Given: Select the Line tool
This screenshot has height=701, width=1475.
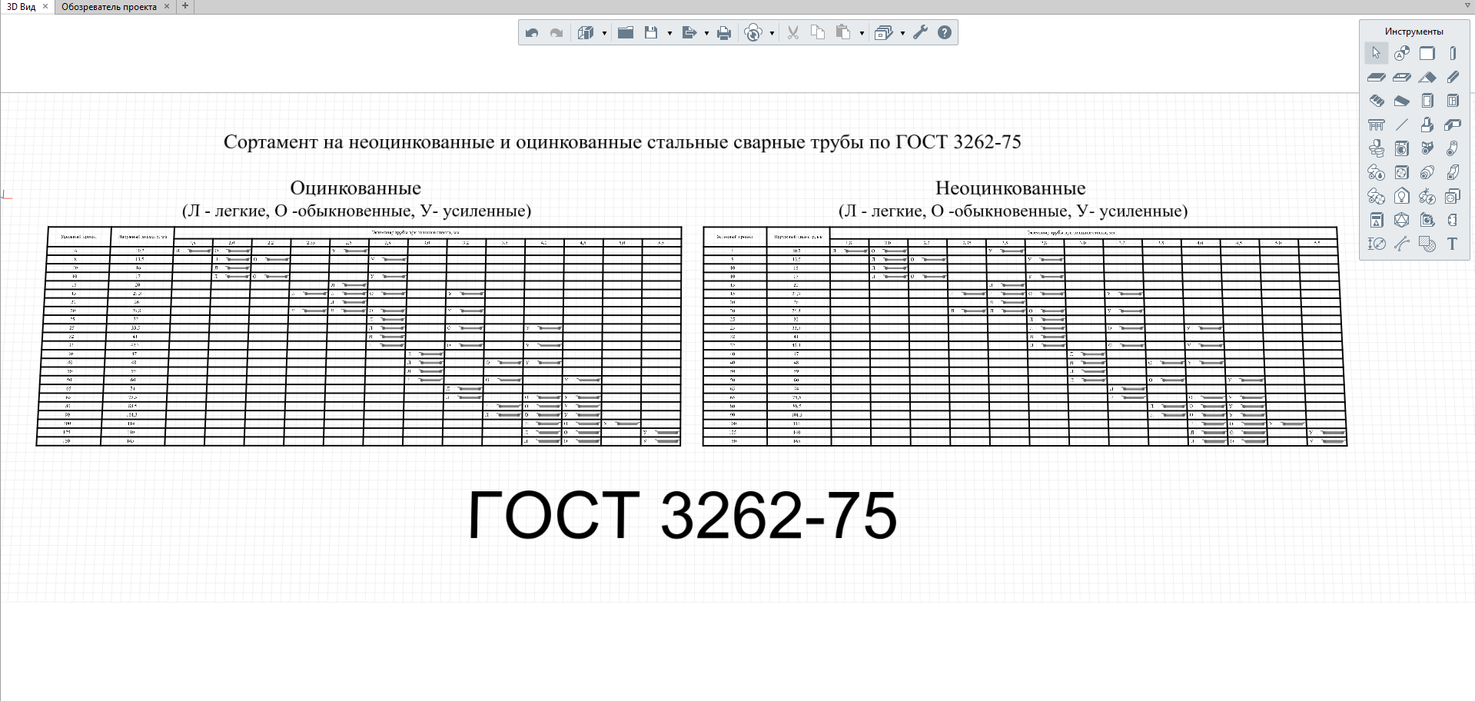Looking at the screenshot, I should pos(1402,125).
